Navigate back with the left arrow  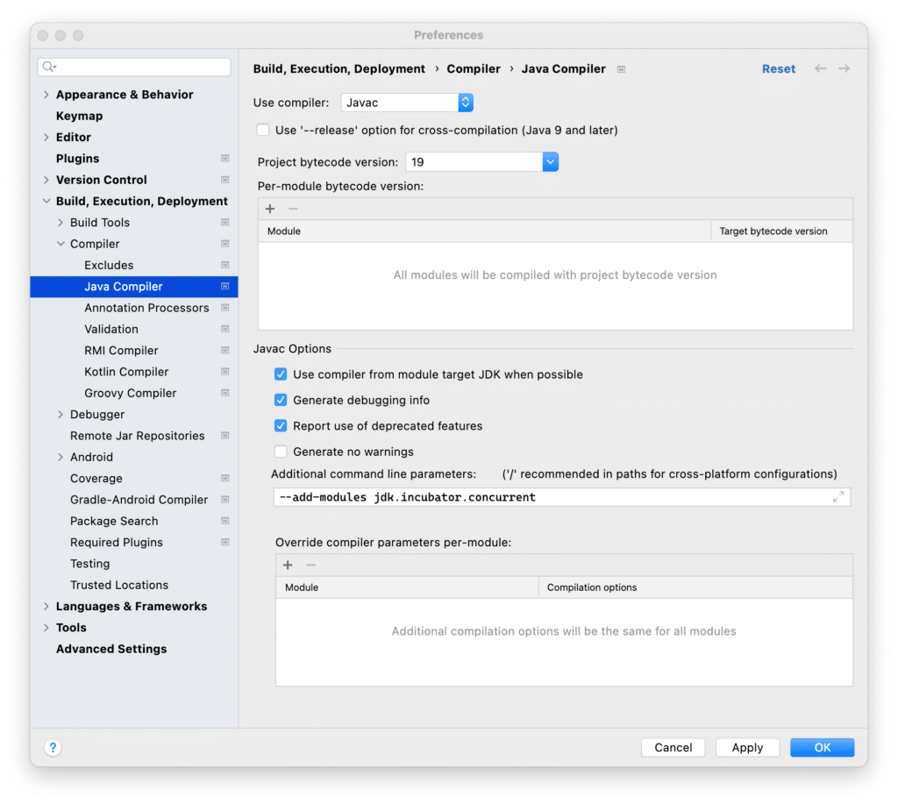click(820, 68)
